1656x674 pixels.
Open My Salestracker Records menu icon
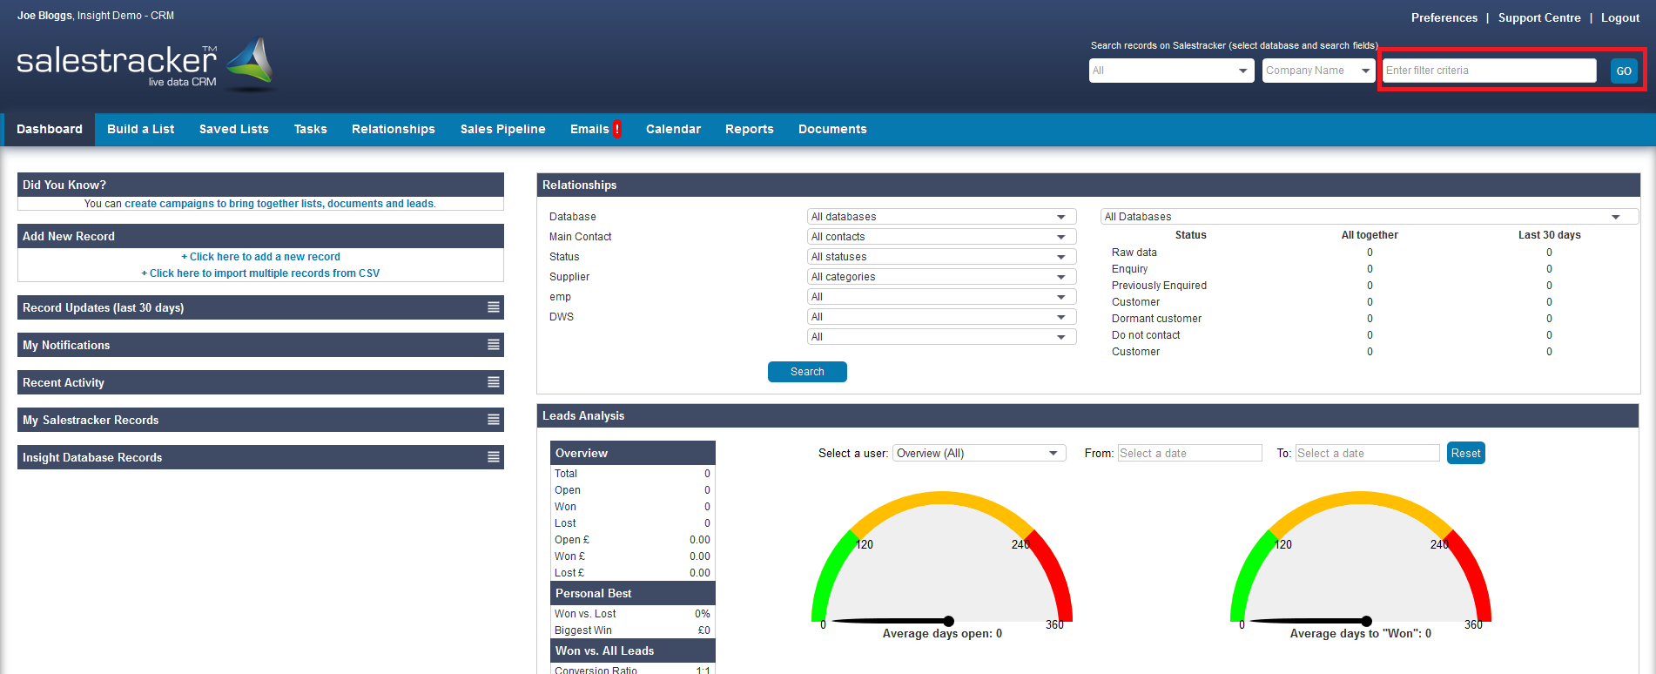click(494, 420)
